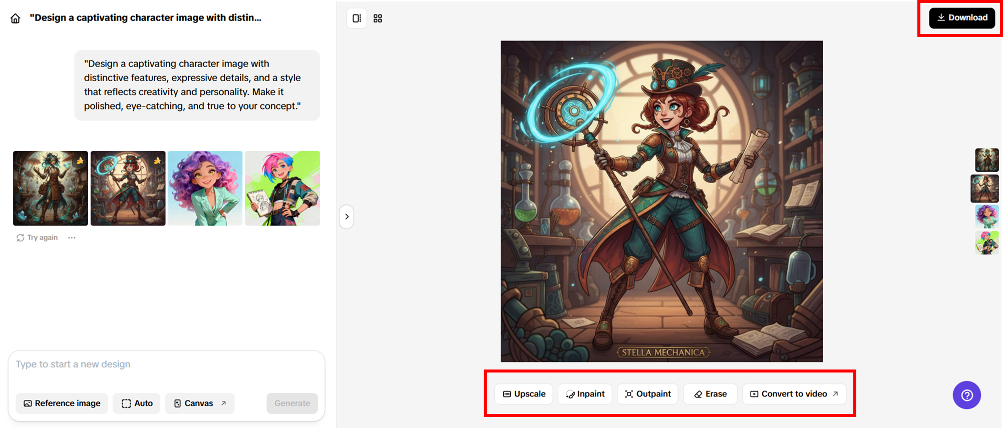Viewport: 1003px width, 428px height.
Task: Go to home via house icon
Action: [16, 18]
